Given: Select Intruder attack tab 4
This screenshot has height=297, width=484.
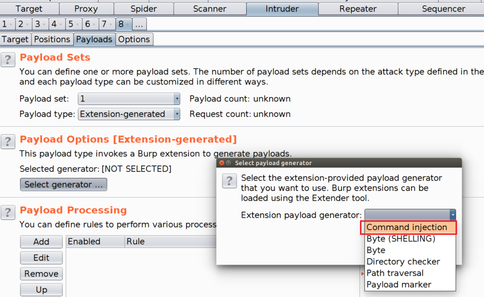Looking at the screenshot, I should tap(54, 24).
